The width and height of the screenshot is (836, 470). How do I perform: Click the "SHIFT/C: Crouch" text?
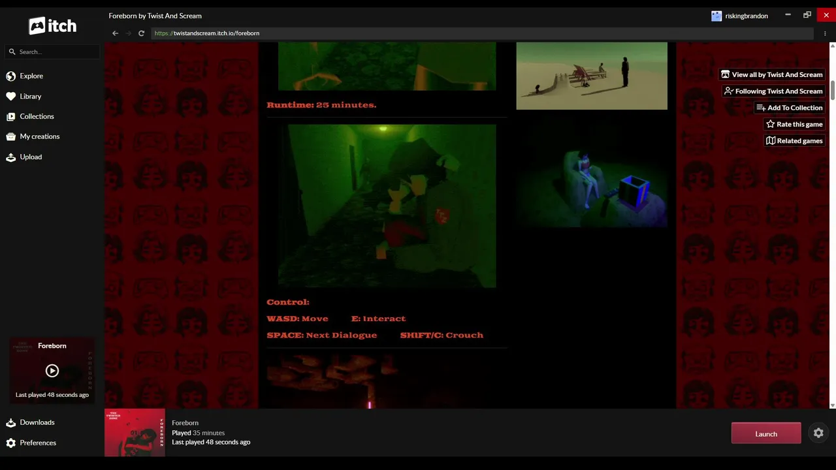[x=442, y=335]
